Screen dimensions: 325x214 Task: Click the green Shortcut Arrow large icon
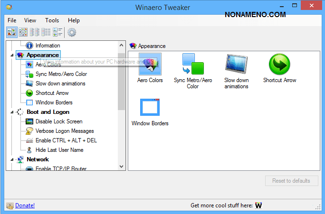click(279, 65)
